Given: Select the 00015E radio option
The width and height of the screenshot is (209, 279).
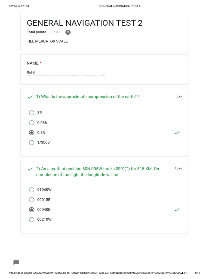Looking at the screenshot, I should [32, 200].
